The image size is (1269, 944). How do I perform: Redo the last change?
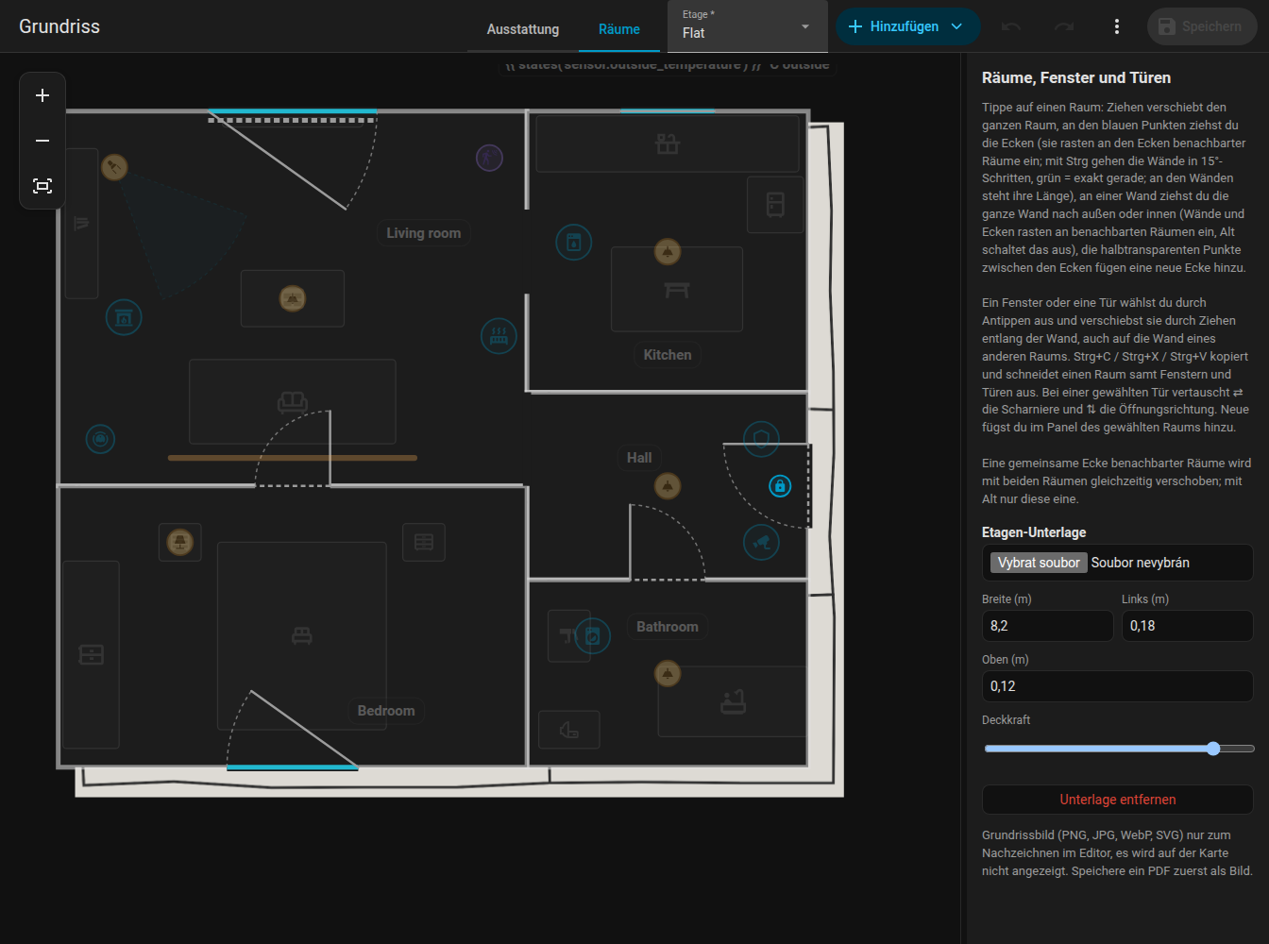(1064, 26)
